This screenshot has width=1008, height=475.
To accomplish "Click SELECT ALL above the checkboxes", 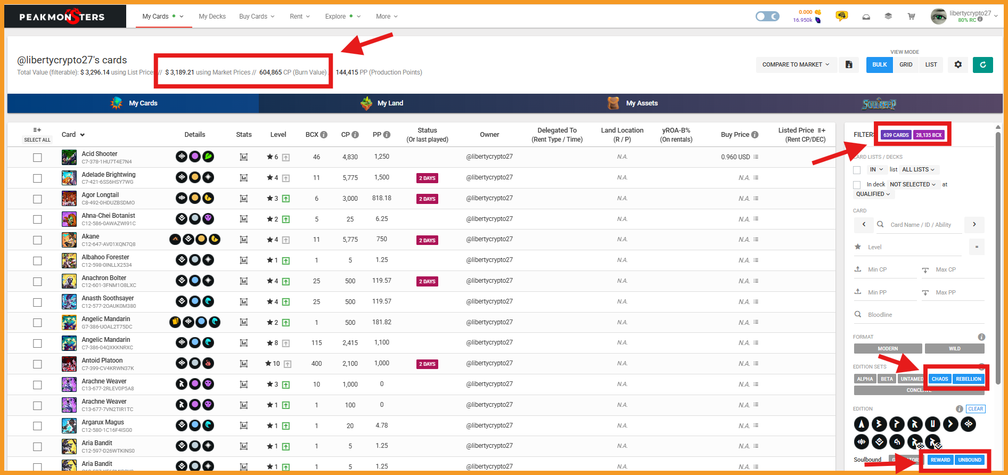I will pyautogui.click(x=37, y=140).
